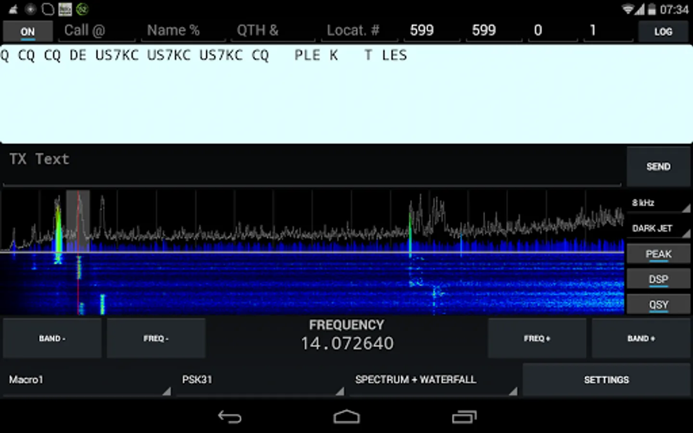Screen dimensions: 693x433
Task: Click the BAND - button
Action: click(52, 338)
